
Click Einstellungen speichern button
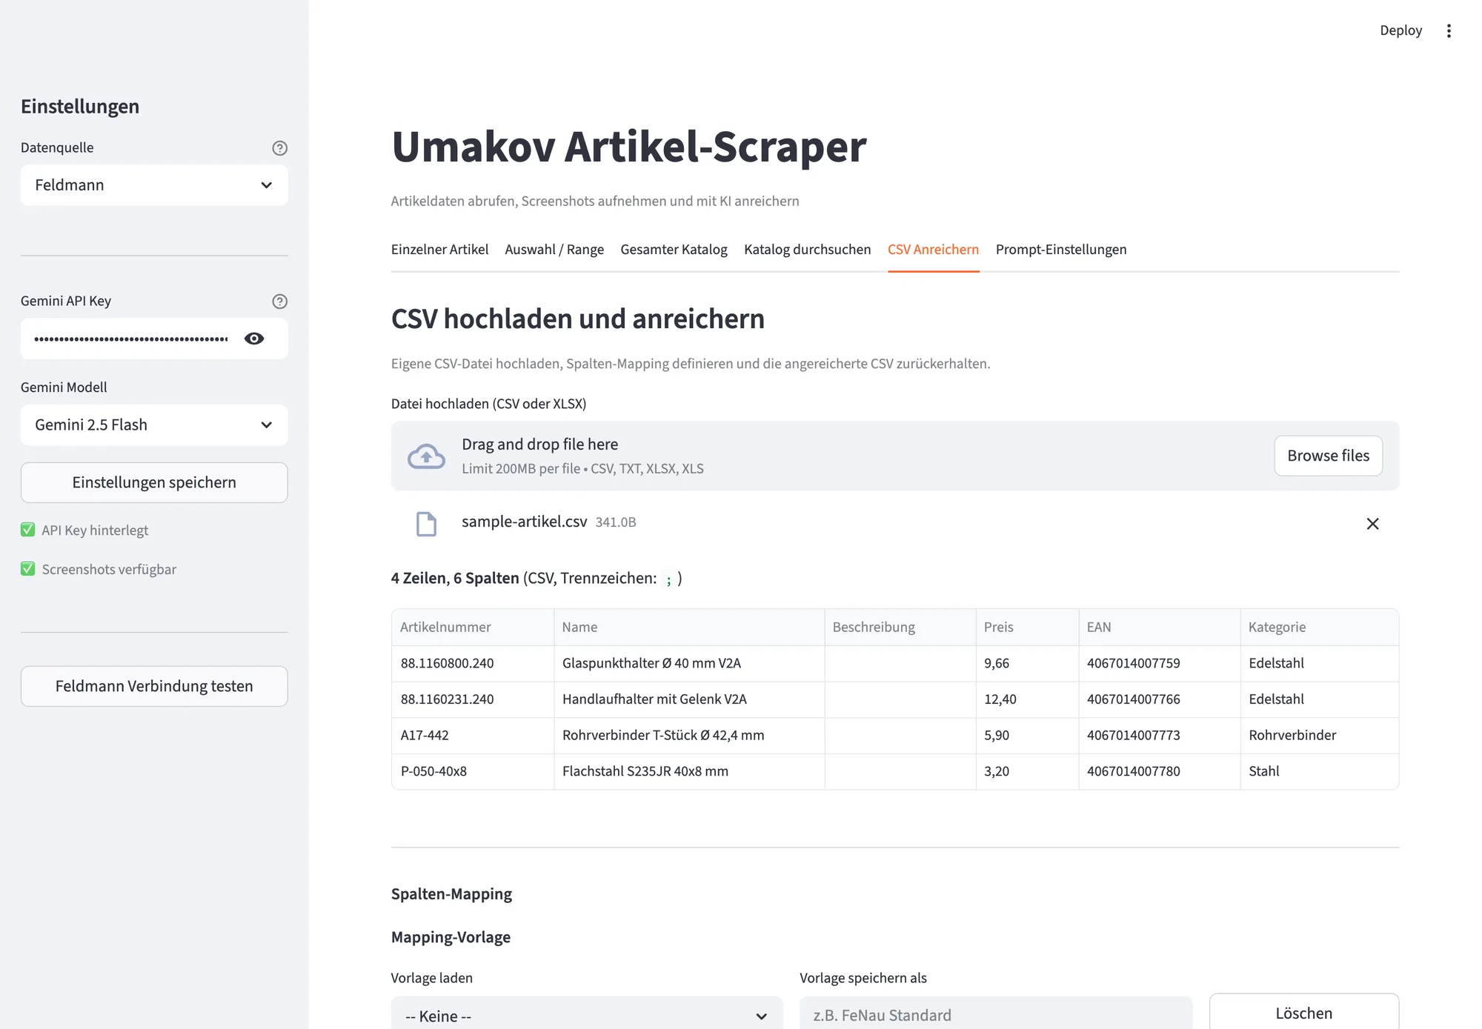point(154,482)
